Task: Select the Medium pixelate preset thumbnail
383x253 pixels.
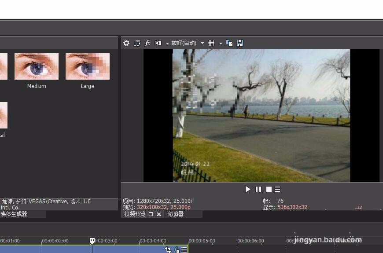Action: point(37,66)
